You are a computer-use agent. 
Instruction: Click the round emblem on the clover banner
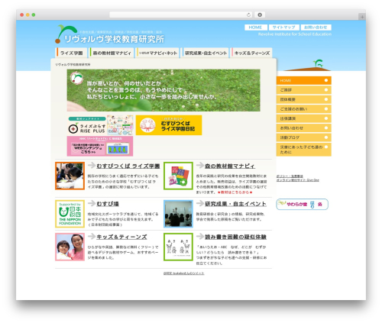[76, 78]
